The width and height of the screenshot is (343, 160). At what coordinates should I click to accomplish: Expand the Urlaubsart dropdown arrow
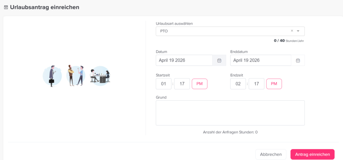[x=298, y=31]
